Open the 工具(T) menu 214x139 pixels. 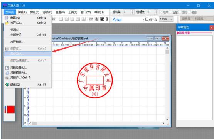[73, 12]
